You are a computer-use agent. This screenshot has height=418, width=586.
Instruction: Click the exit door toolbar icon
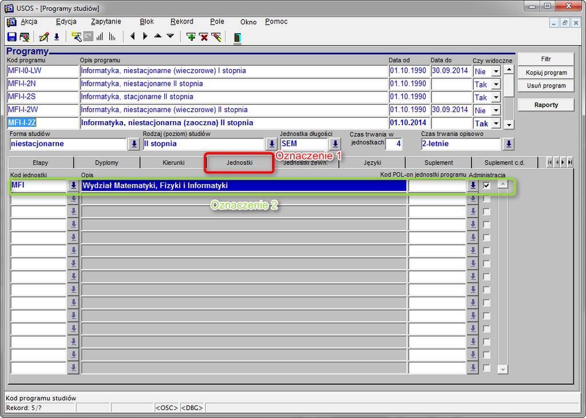(x=237, y=37)
